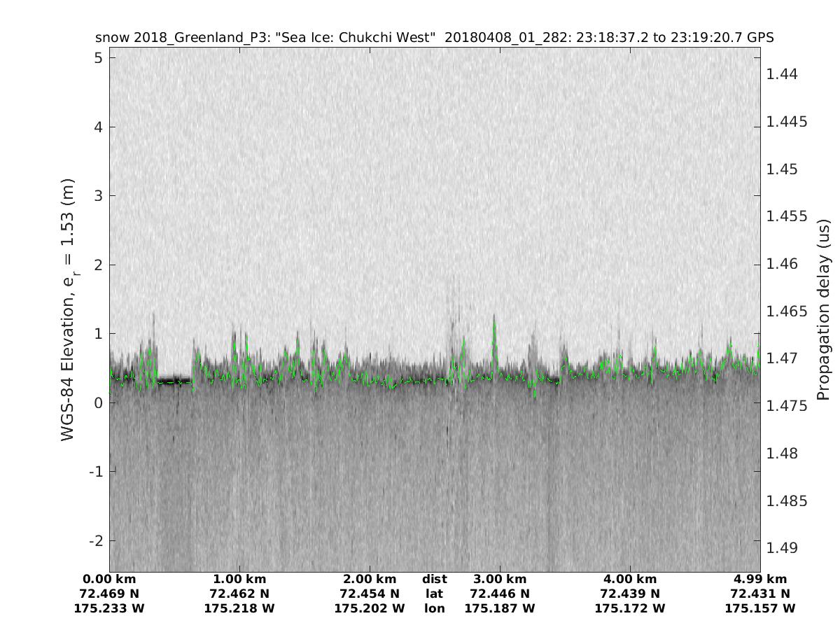Screen dimensions: 840x630
Task: Click the dark flat lead segment near 0.5 km
Action: pyautogui.click(x=174, y=381)
